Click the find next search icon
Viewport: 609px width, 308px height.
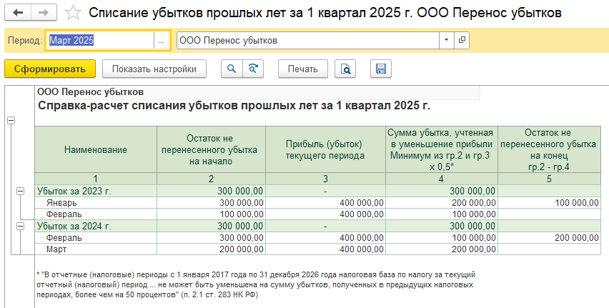(252, 69)
